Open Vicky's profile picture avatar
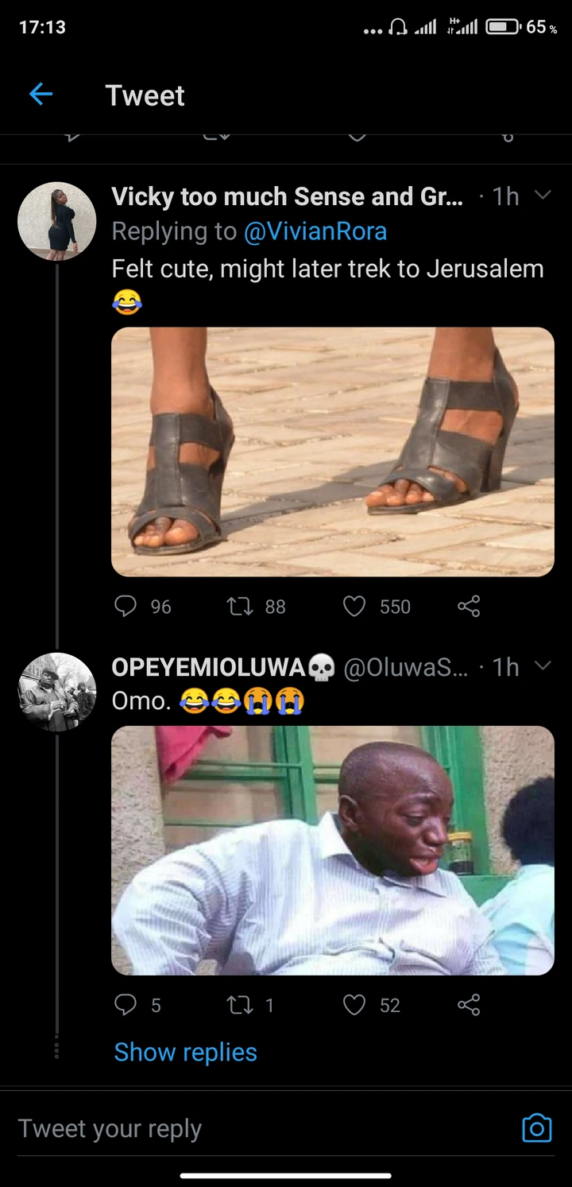Viewport: 572px width, 1187px height. pyautogui.click(x=57, y=222)
